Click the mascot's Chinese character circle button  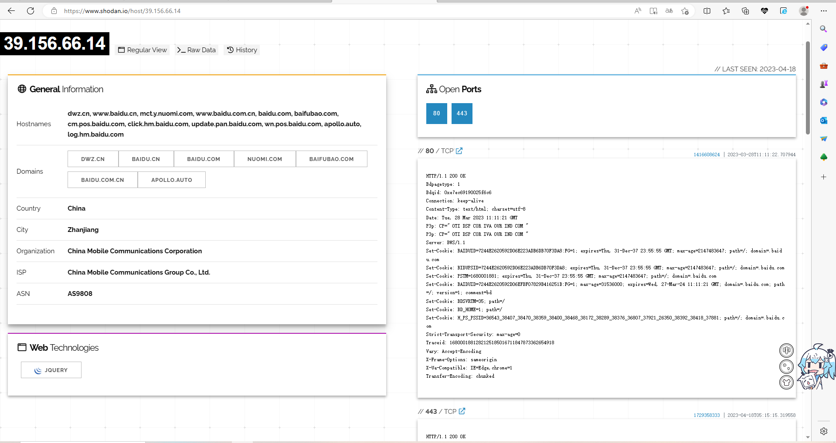(786, 350)
